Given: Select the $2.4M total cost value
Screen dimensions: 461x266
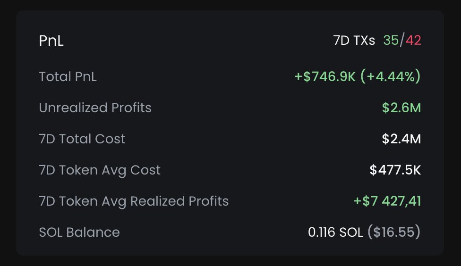Looking at the screenshot, I should tap(401, 139).
